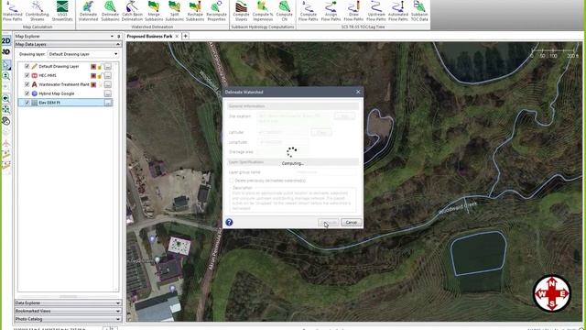Screen dimensions: 586x330
Task: Check Delete previously delineated watersheds option
Action: (232, 181)
